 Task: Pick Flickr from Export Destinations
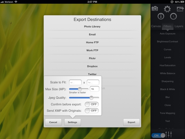click(x=92, y=58)
